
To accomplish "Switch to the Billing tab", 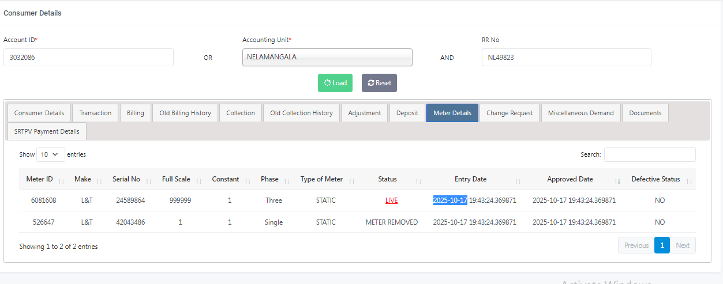I will pyautogui.click(x=136, y=113).
